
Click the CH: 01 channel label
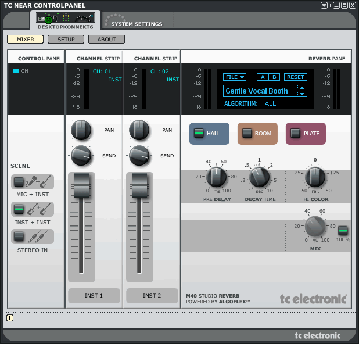click(102, 71)
